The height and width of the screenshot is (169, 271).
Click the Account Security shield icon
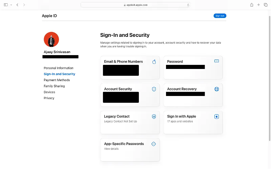154,89
